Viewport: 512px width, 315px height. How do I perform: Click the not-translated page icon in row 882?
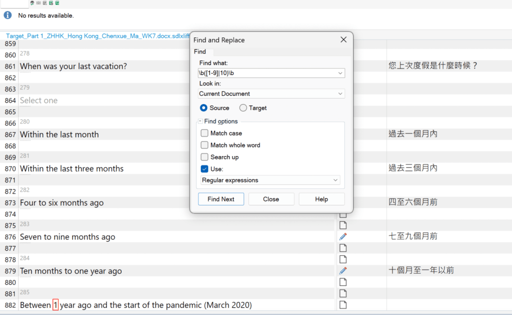(342, 305)
